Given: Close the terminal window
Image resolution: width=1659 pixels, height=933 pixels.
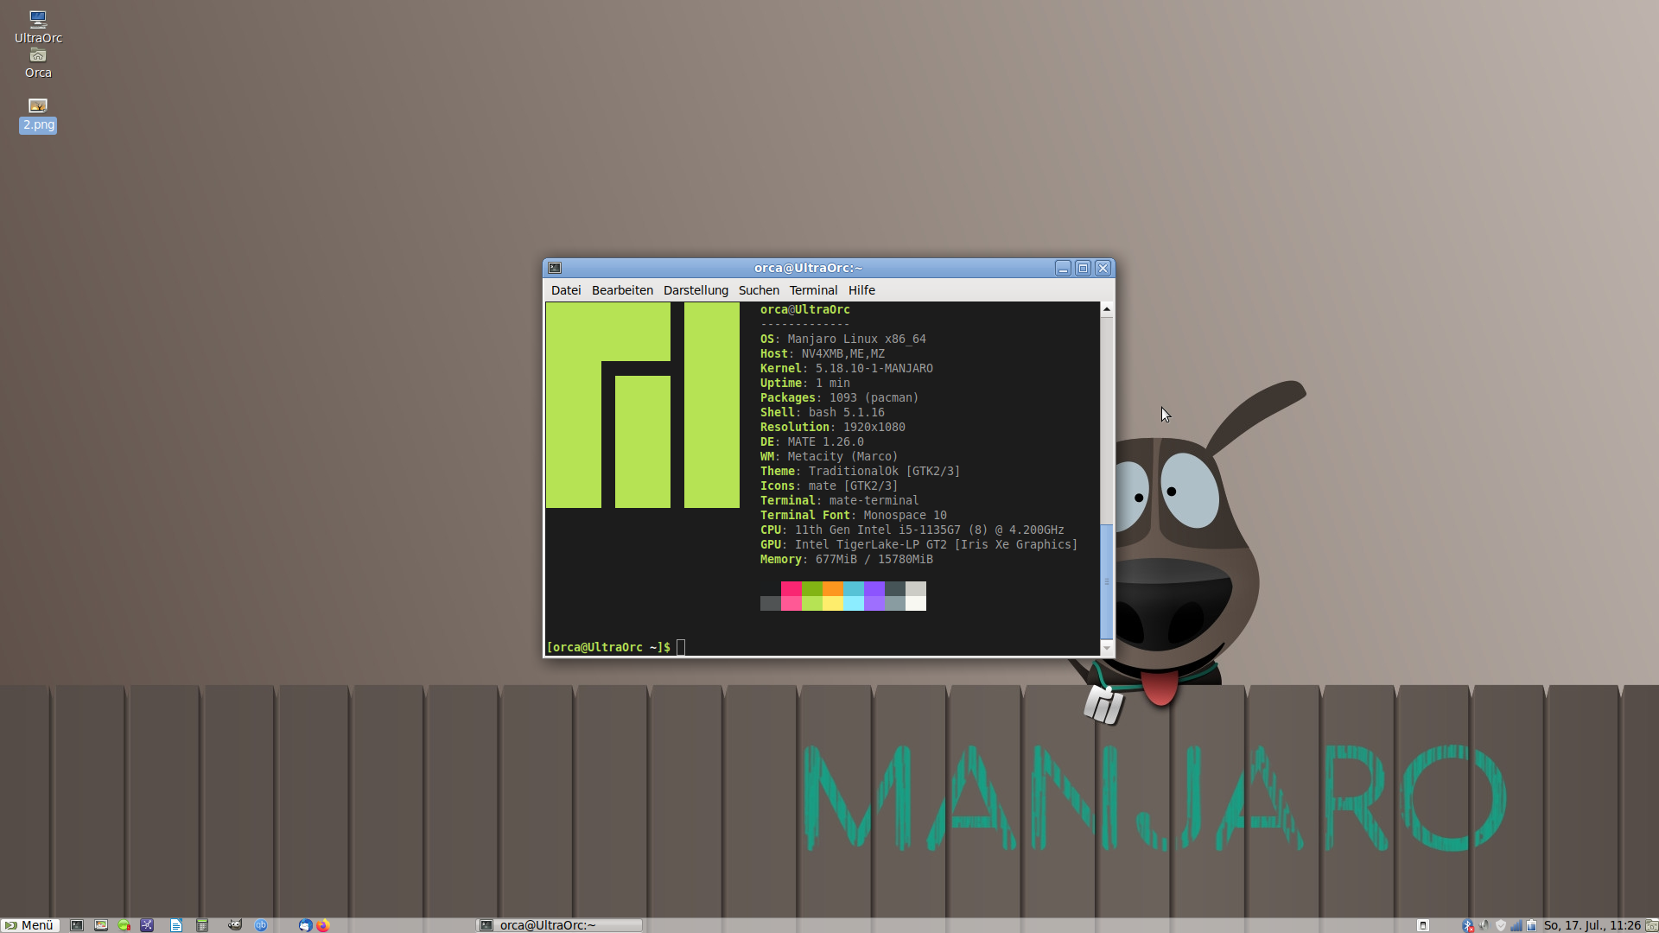Looking at the screenshot, I should click(1103, 269).
